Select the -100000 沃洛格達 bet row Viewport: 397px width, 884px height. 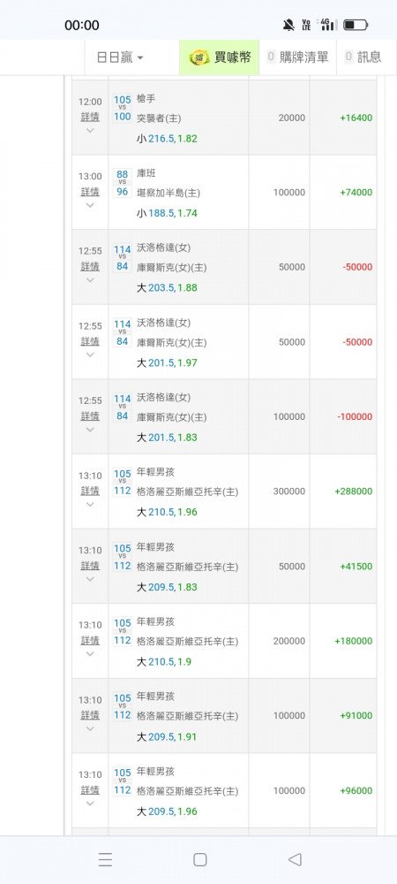pyautogui.click(x=224, y=416)
